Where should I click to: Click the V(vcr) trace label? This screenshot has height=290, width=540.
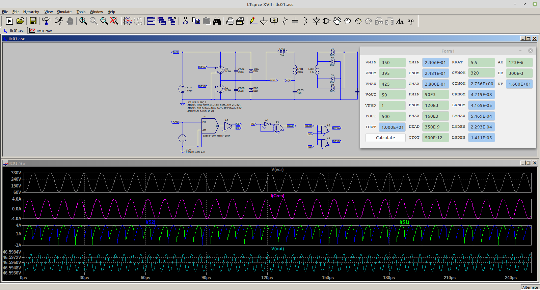(277, 169)
